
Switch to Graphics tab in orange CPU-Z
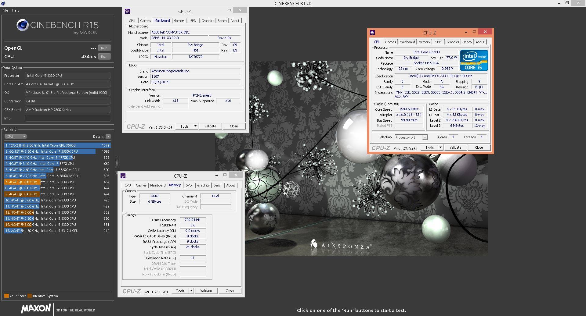pyautogui.click(x=453, y=42)
